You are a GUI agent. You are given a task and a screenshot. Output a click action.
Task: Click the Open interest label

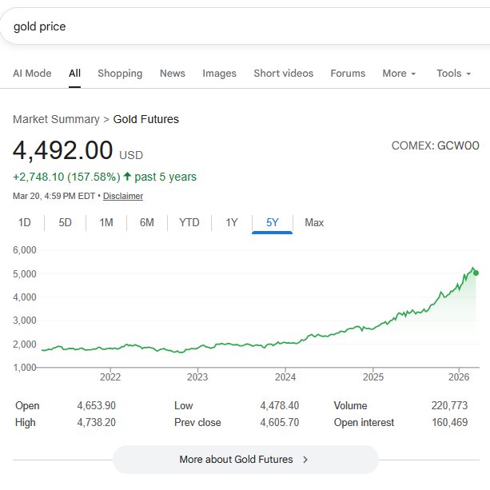[364, 423]
